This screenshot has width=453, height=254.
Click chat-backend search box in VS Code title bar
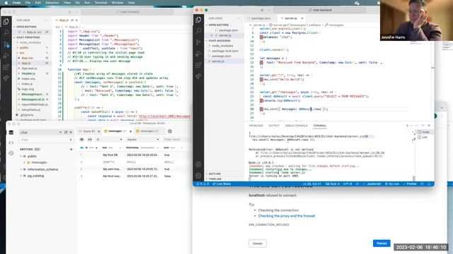coord(319,10)
